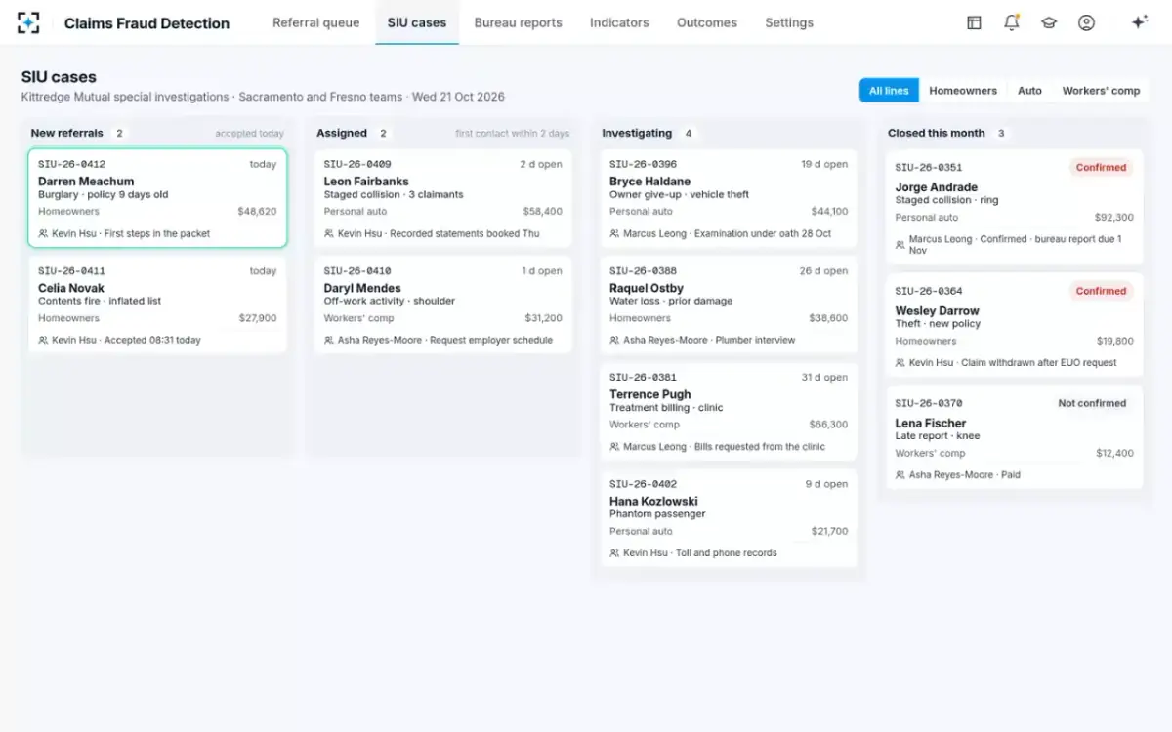Open the Outcomes tab

[707, 22]
